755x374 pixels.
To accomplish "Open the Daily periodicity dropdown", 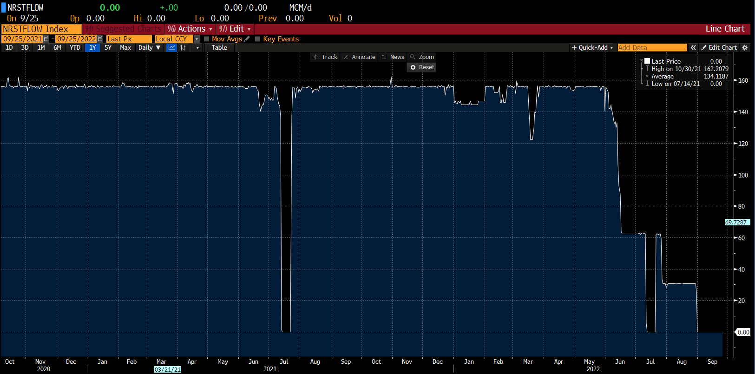I will click(x=149, y=48).
